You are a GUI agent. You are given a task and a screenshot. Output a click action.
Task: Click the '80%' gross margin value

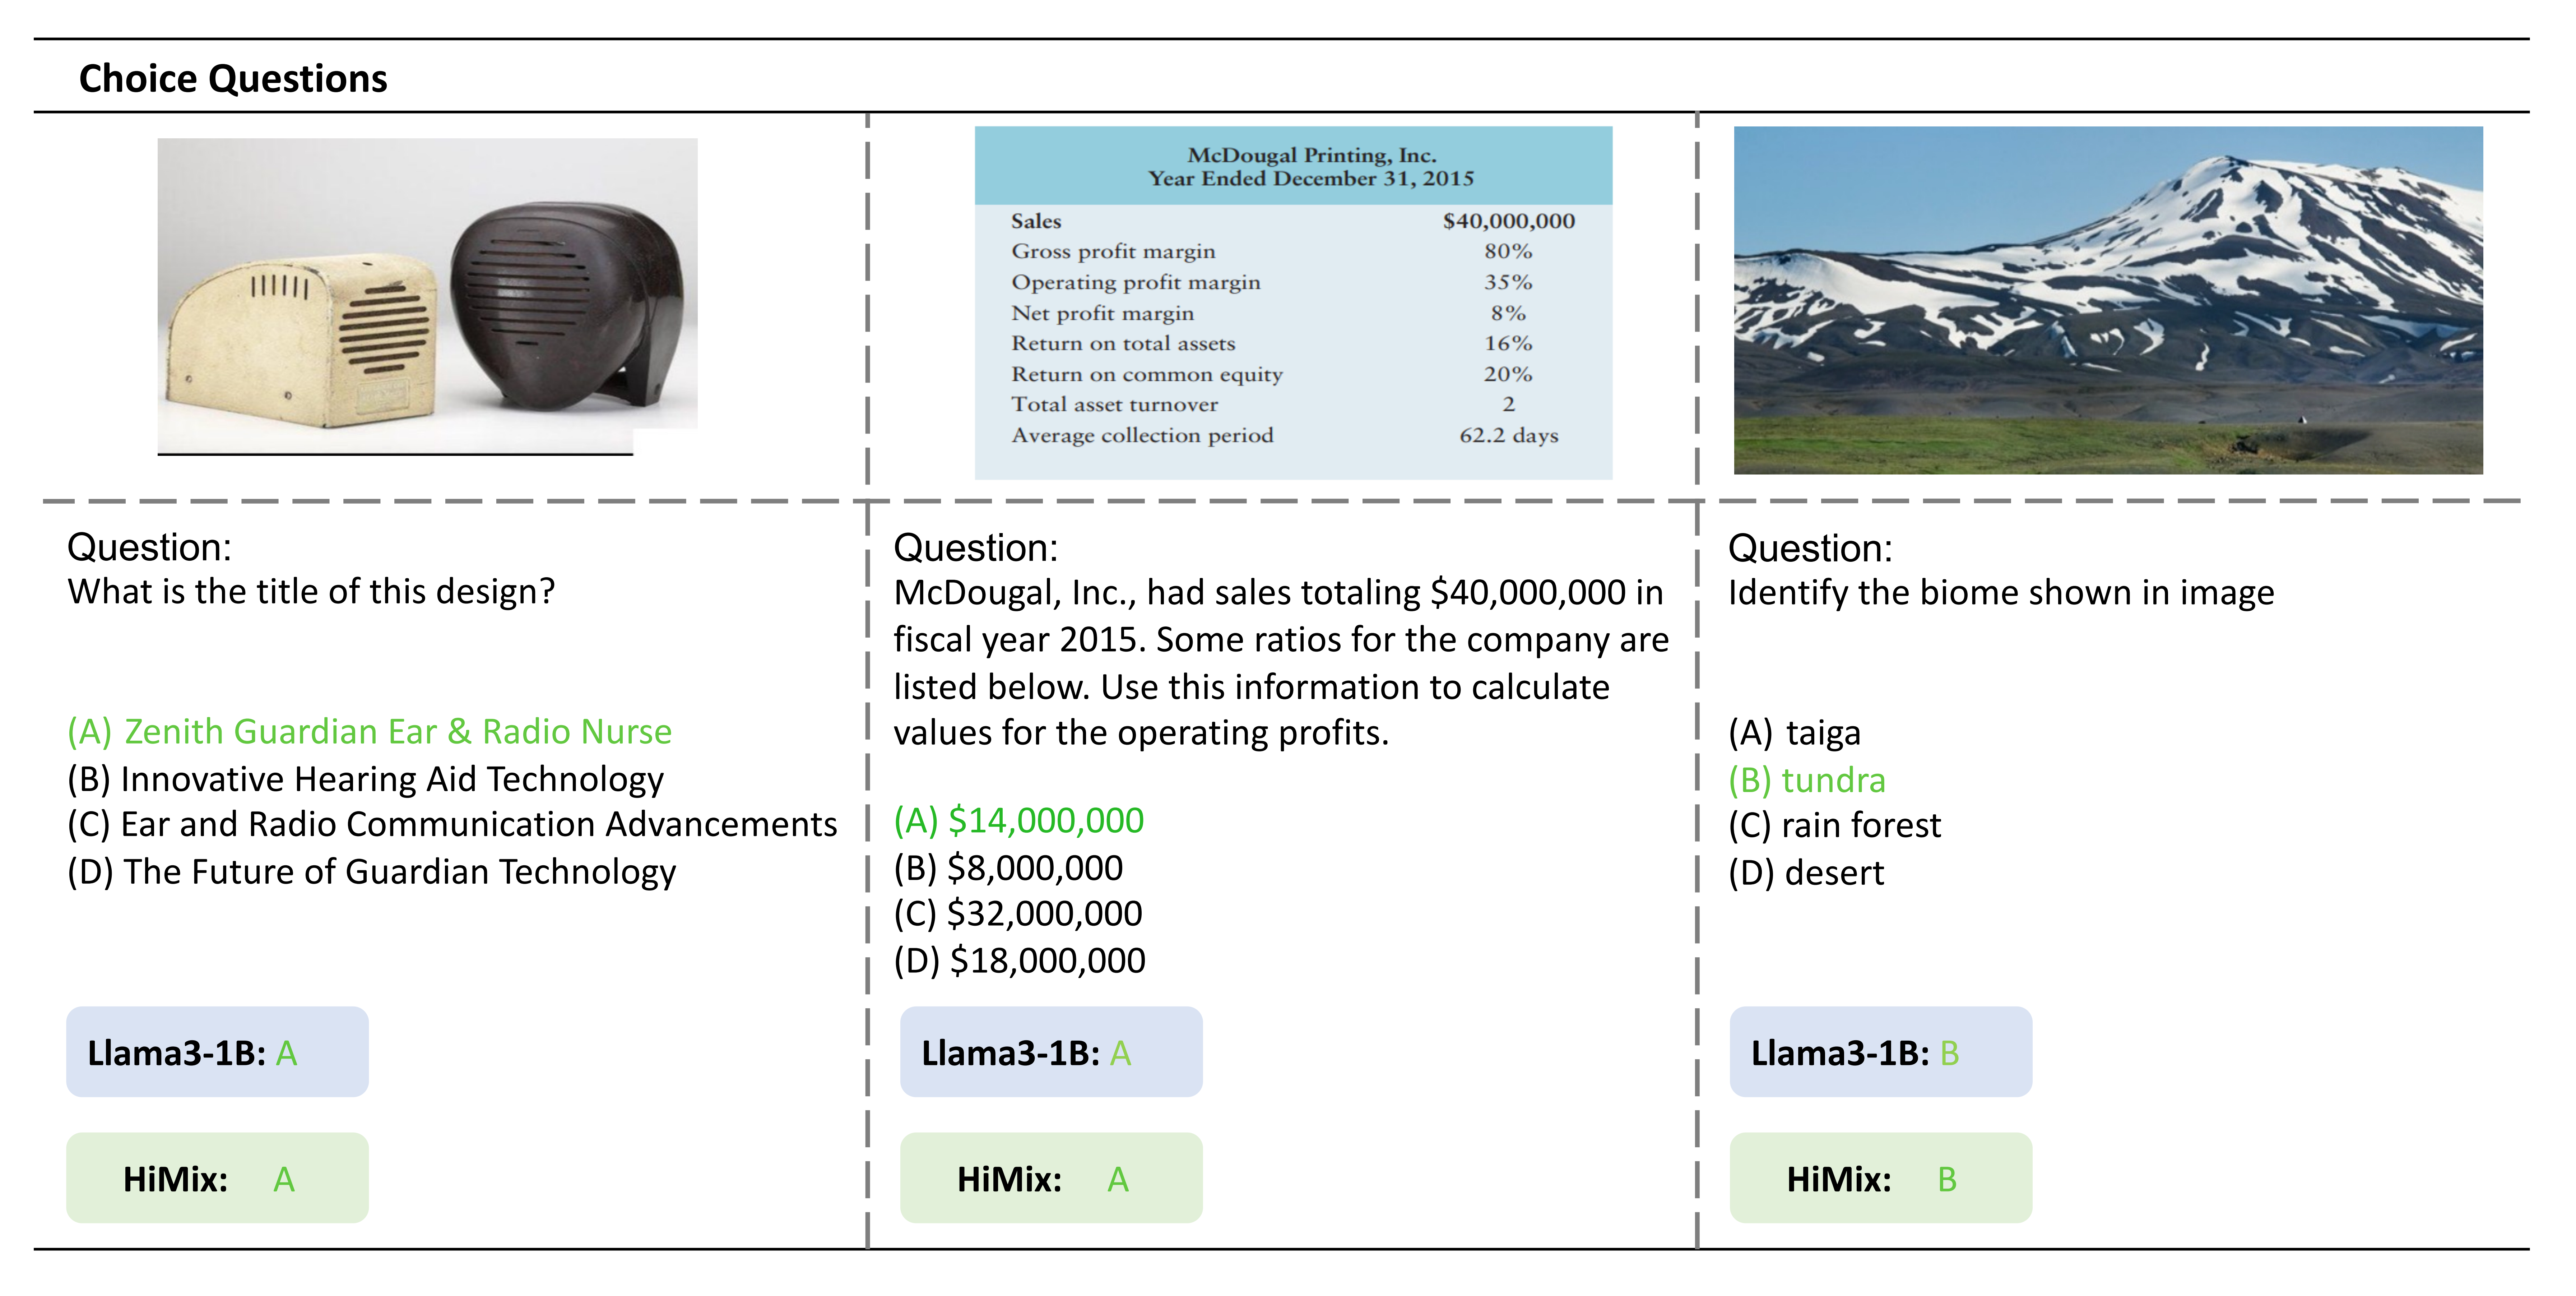[x=1508, y=252]
